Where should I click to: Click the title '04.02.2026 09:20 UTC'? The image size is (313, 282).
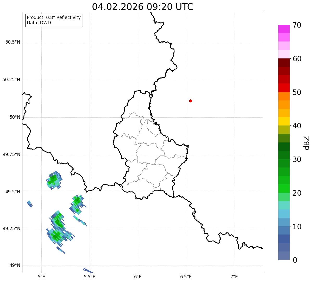click(x=143, y=7)
